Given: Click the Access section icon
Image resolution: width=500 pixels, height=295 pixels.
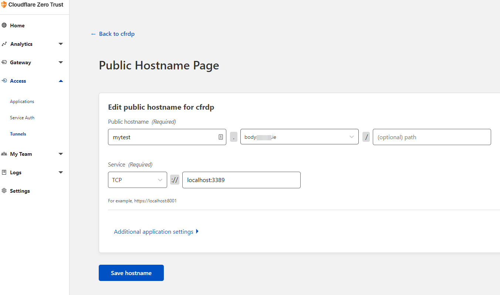Looking at the screenshot, I should coord(4,81).
